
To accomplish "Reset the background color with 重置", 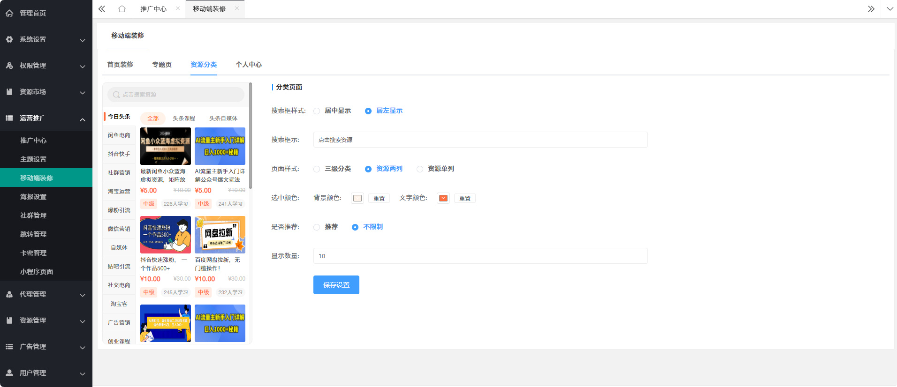I will tap(379, 198).
